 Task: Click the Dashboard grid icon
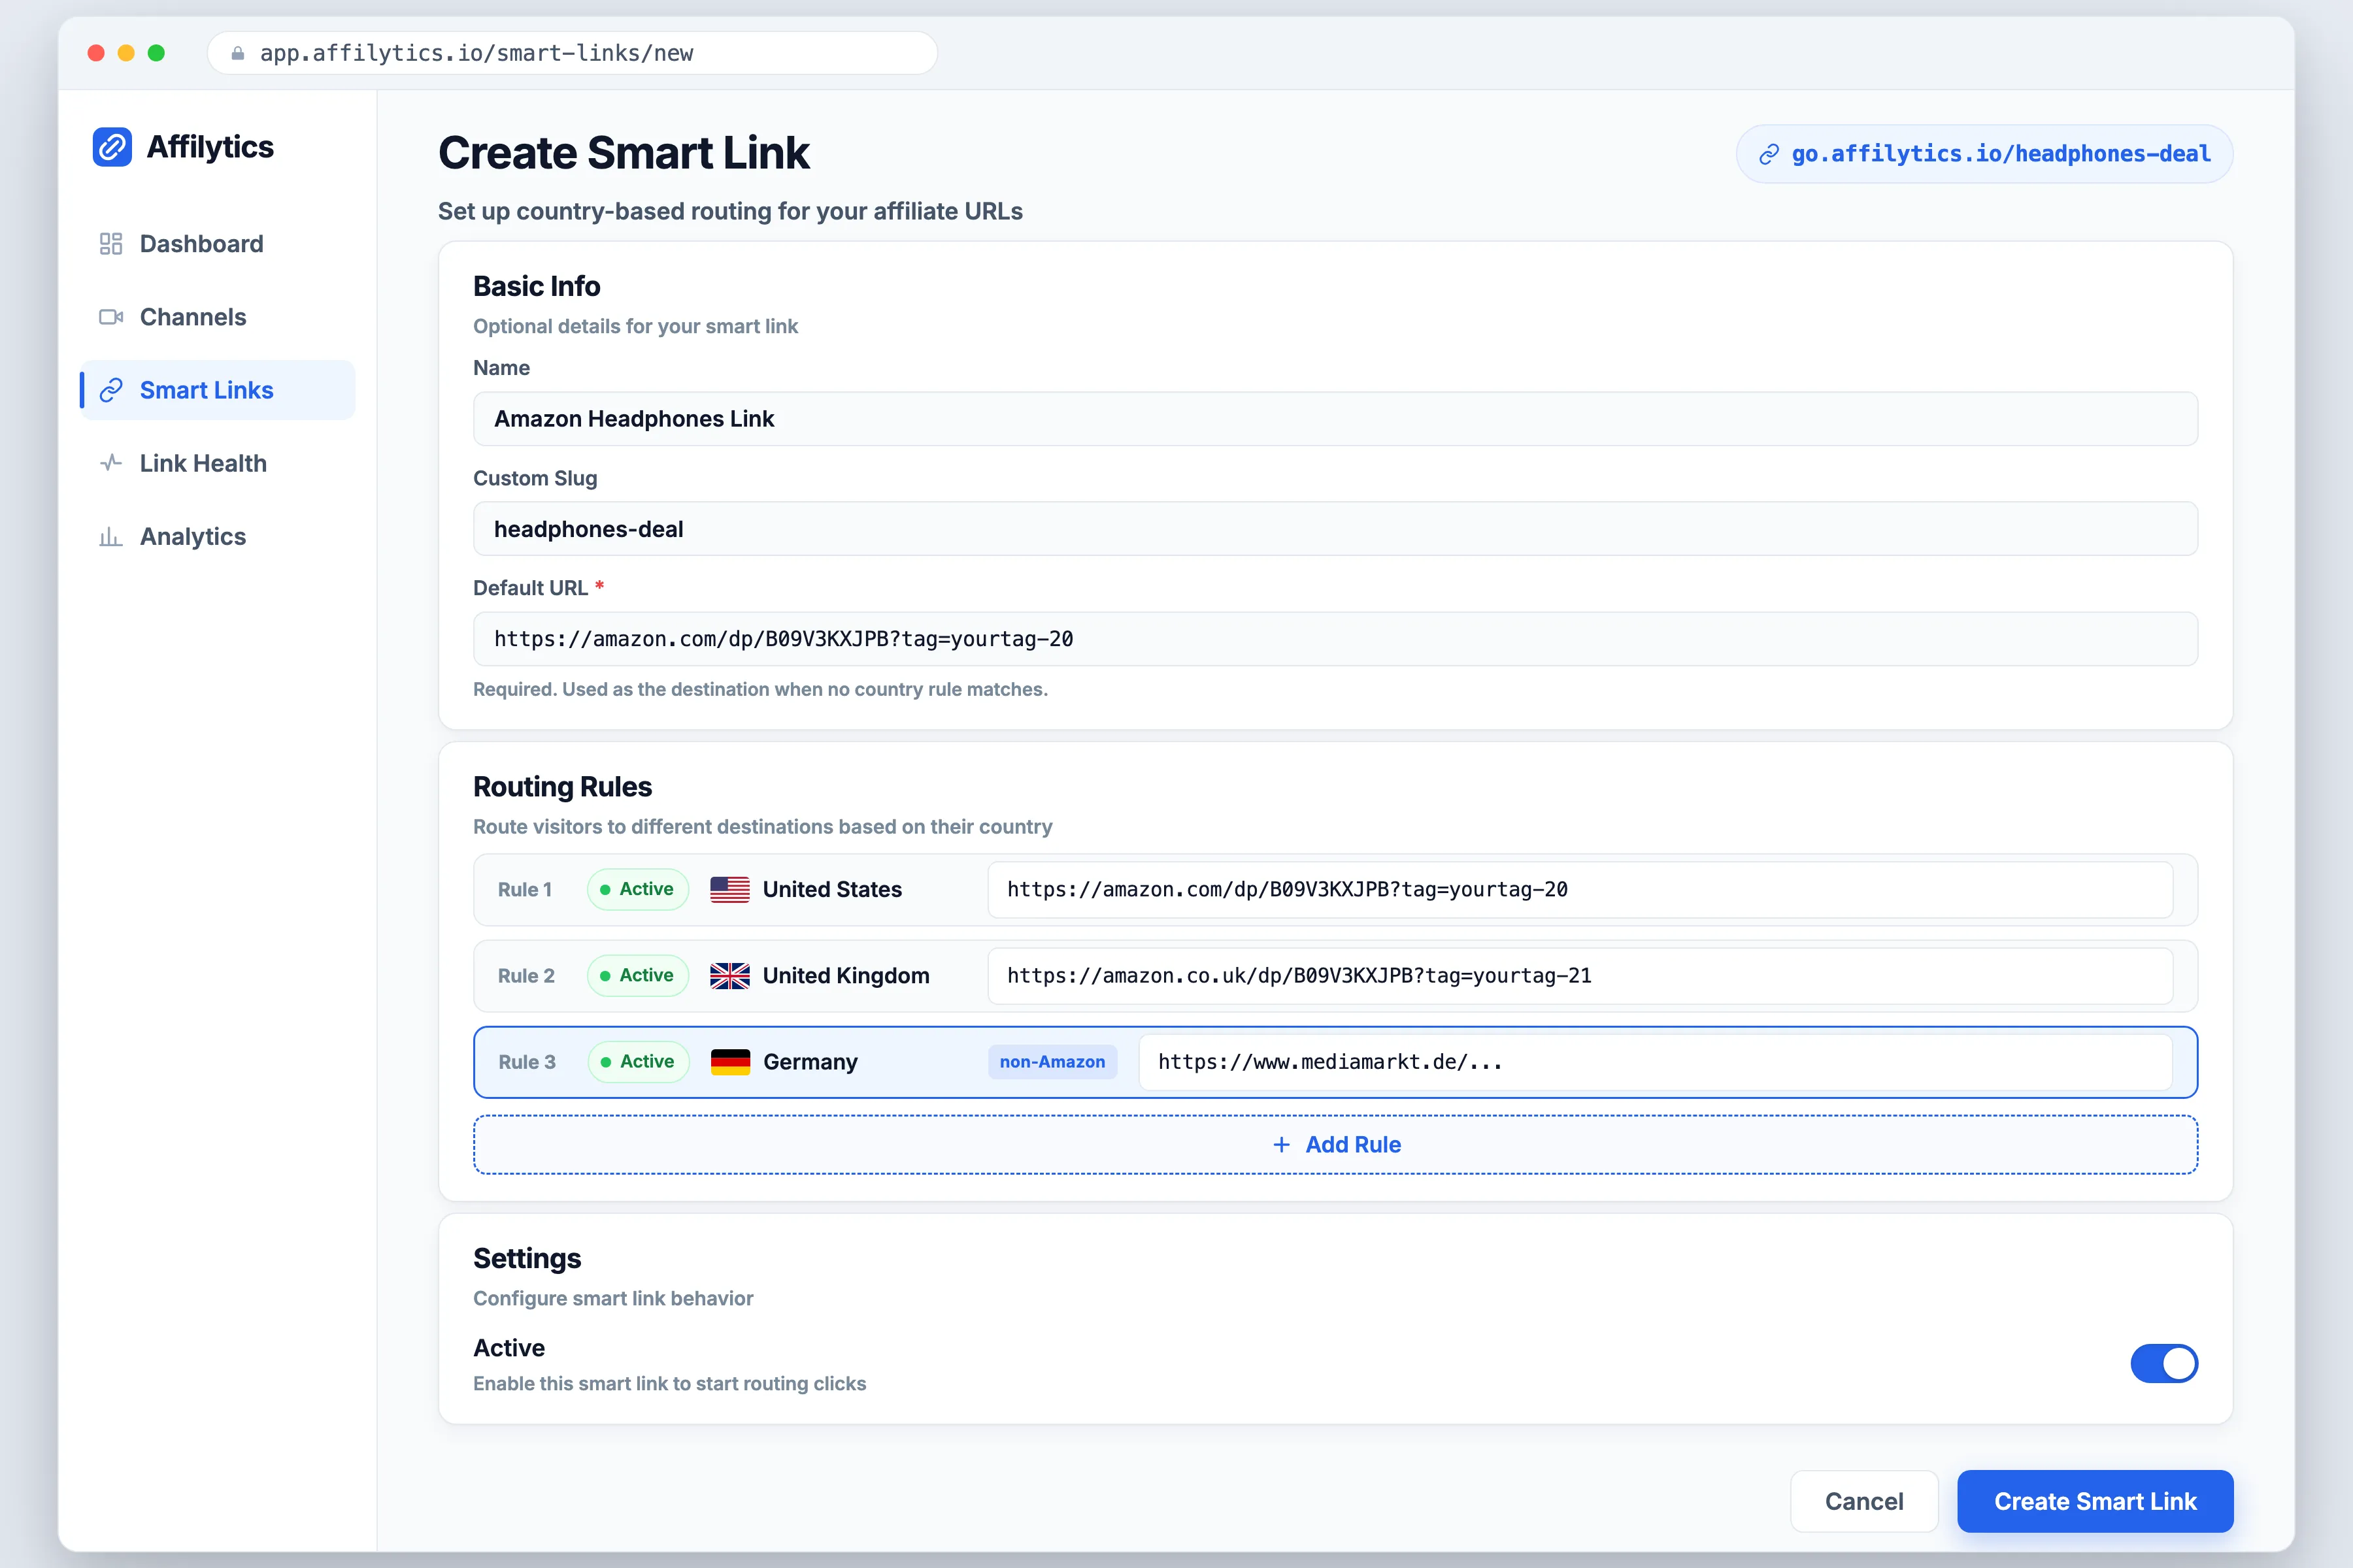tap(111, 244)
